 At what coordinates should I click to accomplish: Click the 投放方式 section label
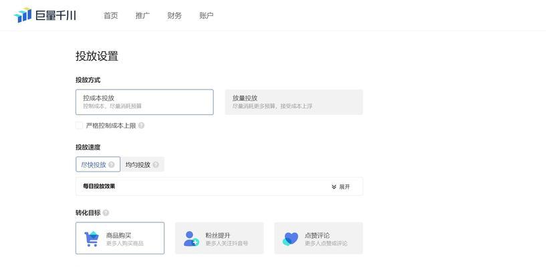pos(88,80)
